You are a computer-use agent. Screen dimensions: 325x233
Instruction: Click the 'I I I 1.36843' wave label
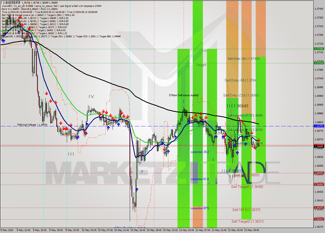coord(237,106)
